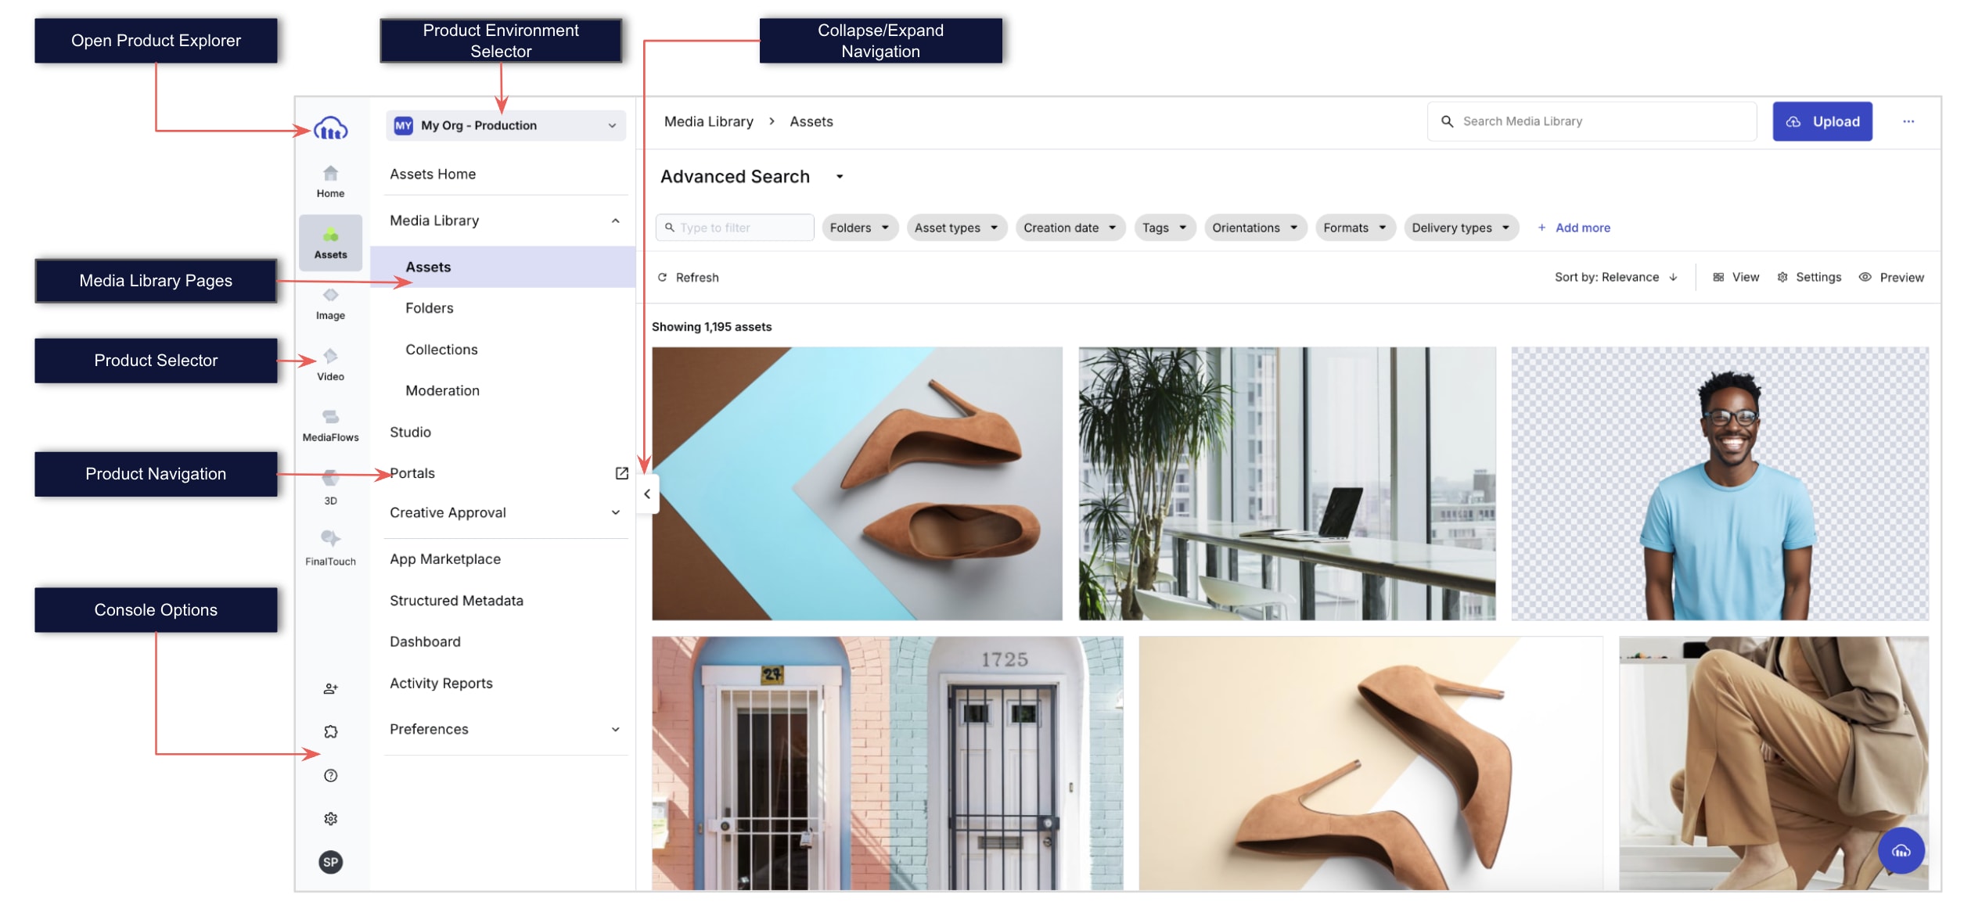Open the help question mark icon
Viewport: 1964px width, 912px height.
click(x=330, y=775)
